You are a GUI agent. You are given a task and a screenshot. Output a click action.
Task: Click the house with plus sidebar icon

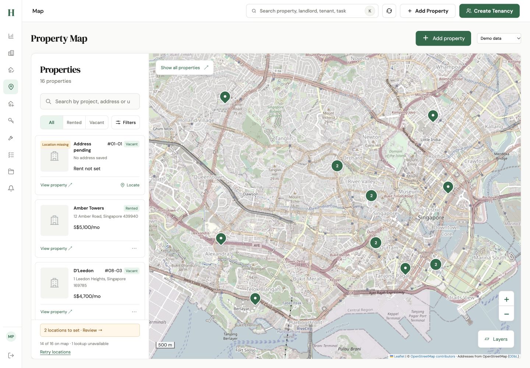coord(11,104)
